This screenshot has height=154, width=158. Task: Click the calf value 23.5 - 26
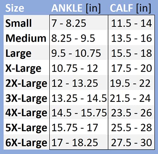[x=131, y=113]
